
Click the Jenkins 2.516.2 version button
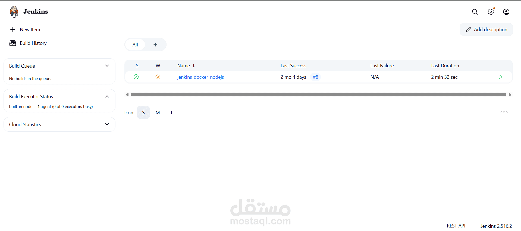(496, 226)
